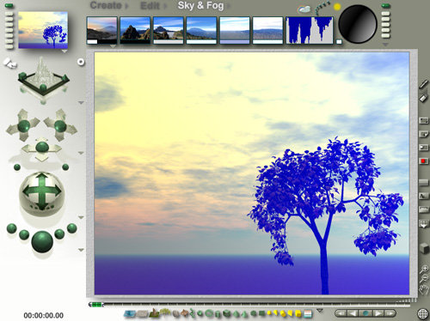Click the yellow sun indicator
Viewport: 430px width, 321px height.
(337, 7)
